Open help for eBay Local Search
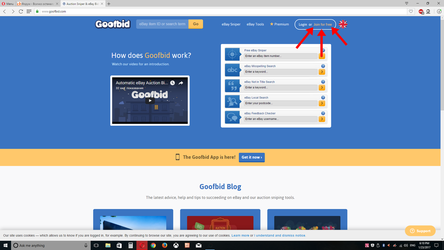 [x=323, y=98]
